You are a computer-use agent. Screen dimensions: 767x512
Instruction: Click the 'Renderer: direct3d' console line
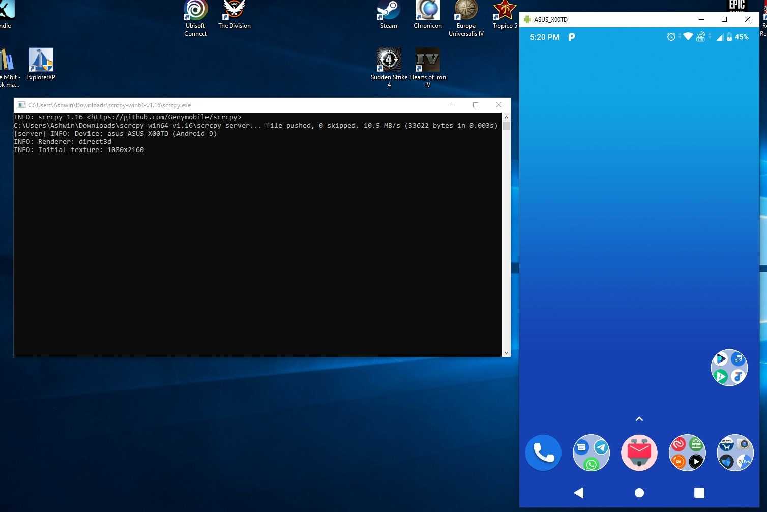click(63, 142)
